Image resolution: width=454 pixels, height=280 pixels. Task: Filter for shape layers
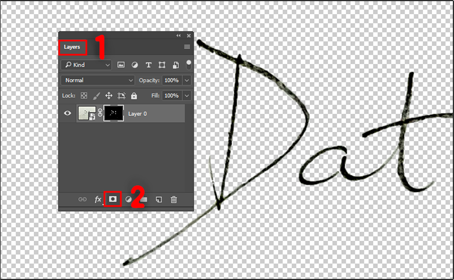click(162, 65)
